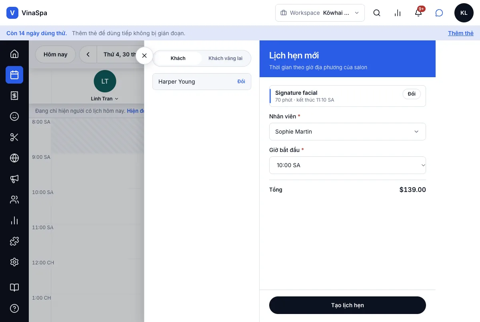Image resolution: width=480 pixels, height=322 pixels.
Task: Click Đổi button on Signature facial
Action: pos(412,94)
